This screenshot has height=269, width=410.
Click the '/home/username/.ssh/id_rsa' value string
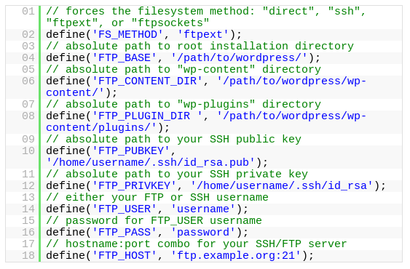282,185
